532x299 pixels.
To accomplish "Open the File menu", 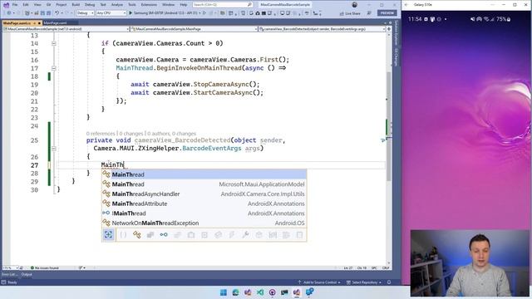I will click(15, 5).
